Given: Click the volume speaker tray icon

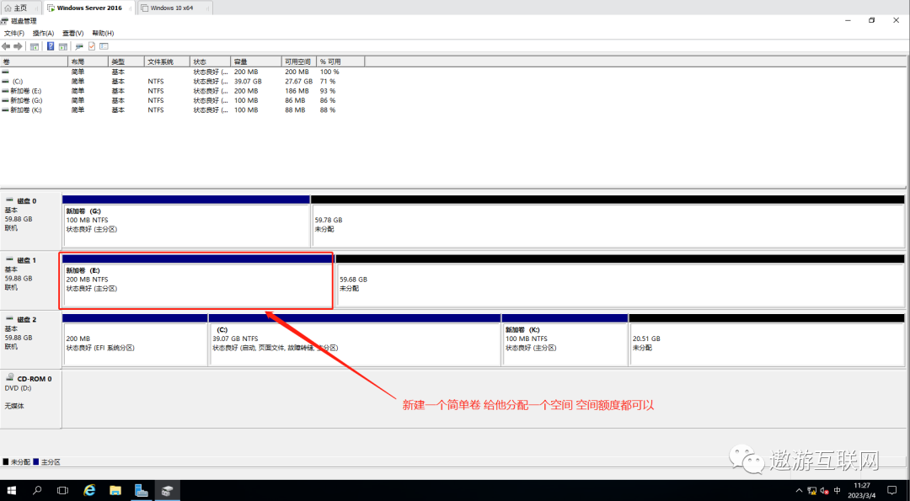Looking at the screenshot, I should pyautogui.click(x=825, y=491).
